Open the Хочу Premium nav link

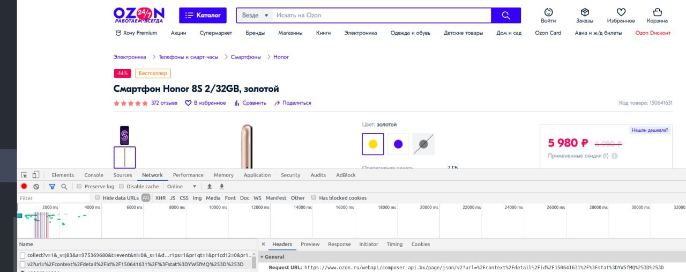[136, 33]
